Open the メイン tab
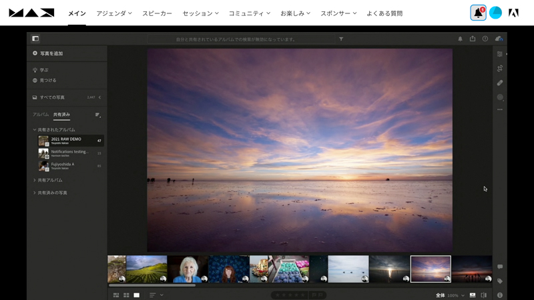534x300 pixels. [x=77, y=13]
